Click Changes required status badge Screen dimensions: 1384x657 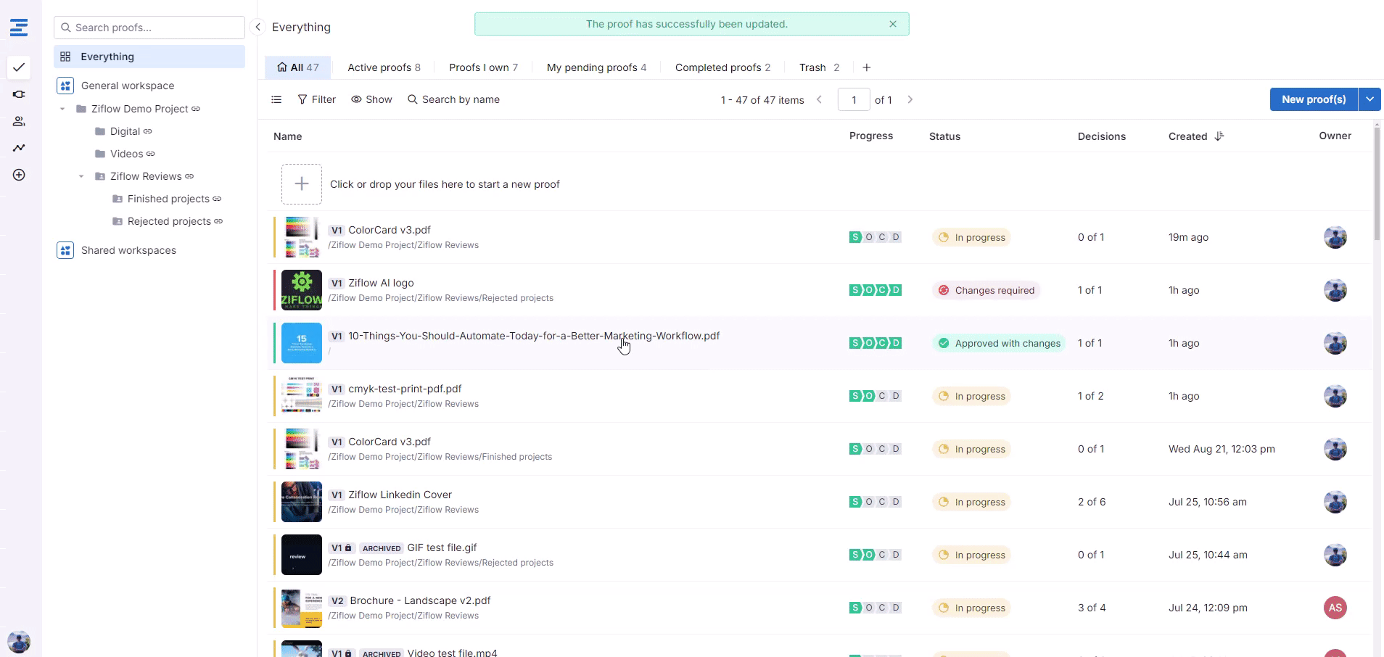[x=986, y=290]
